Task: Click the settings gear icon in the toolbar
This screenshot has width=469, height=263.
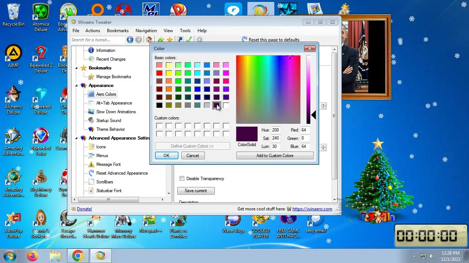Action: point(199,40)
